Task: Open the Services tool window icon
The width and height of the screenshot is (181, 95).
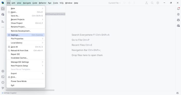Action: [3, 71]
